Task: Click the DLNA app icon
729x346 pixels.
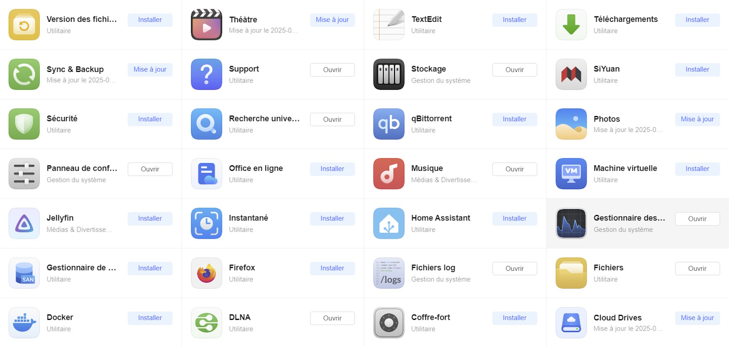Action: [207, 323]
